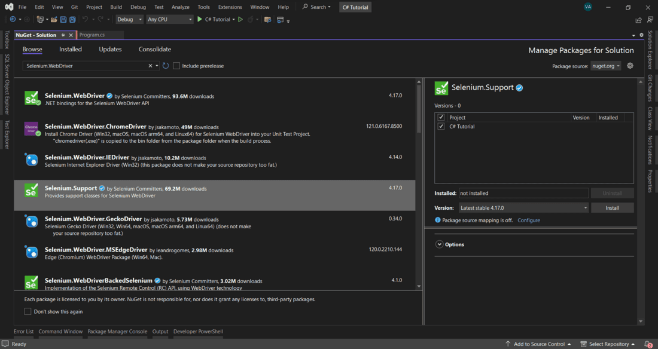Click the document well settings gear
658x349 pixels.
tap(641, 35)
